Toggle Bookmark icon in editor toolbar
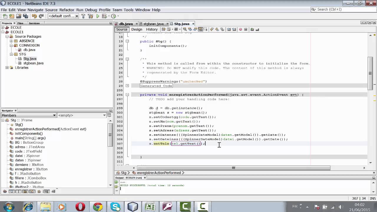Viewport: 377px width, 212px height. [222, 29]
